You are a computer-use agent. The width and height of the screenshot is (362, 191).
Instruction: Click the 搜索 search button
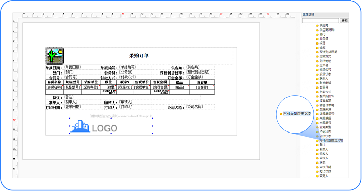344,21
